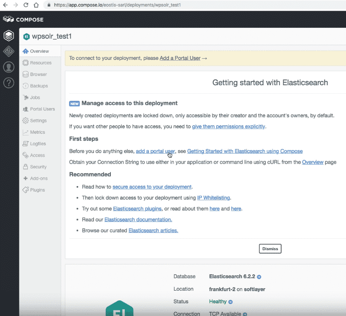Open Metrics in the sidebar
Screen dimensions: 346x316
click(40, 132)
